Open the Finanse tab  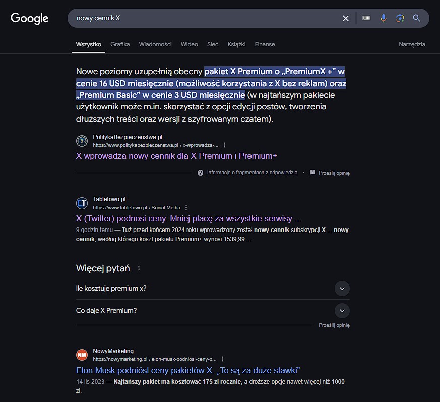(x=265, y=44)
